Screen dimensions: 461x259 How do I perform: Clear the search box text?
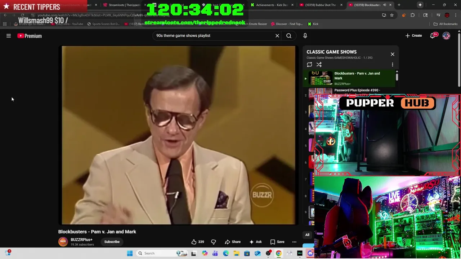click(277, 36)
